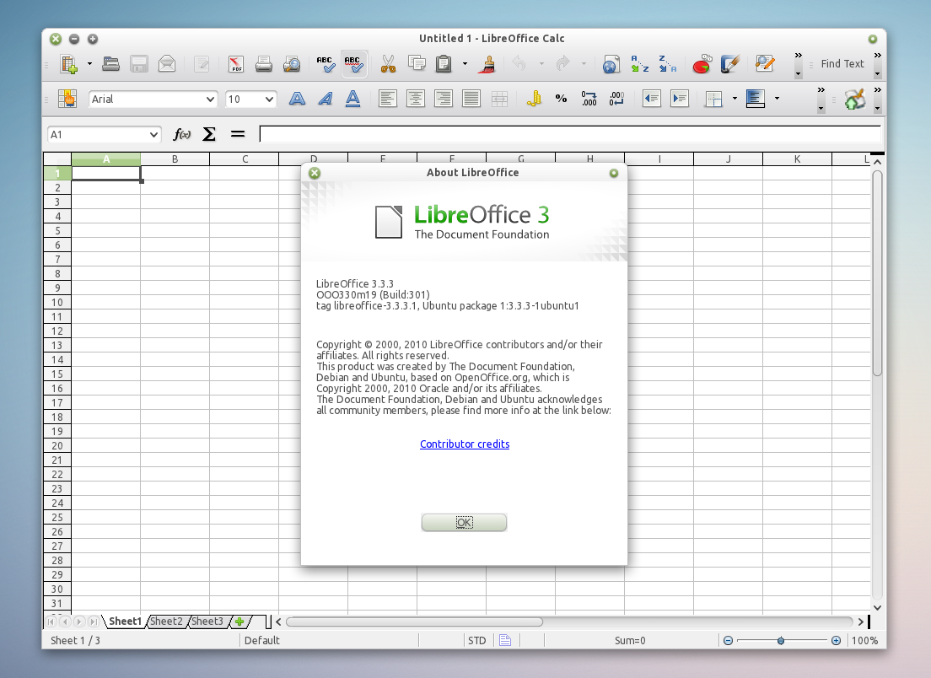Select the Sheet1 tab
Screen dimensions: 931x678
pos(126,621)
